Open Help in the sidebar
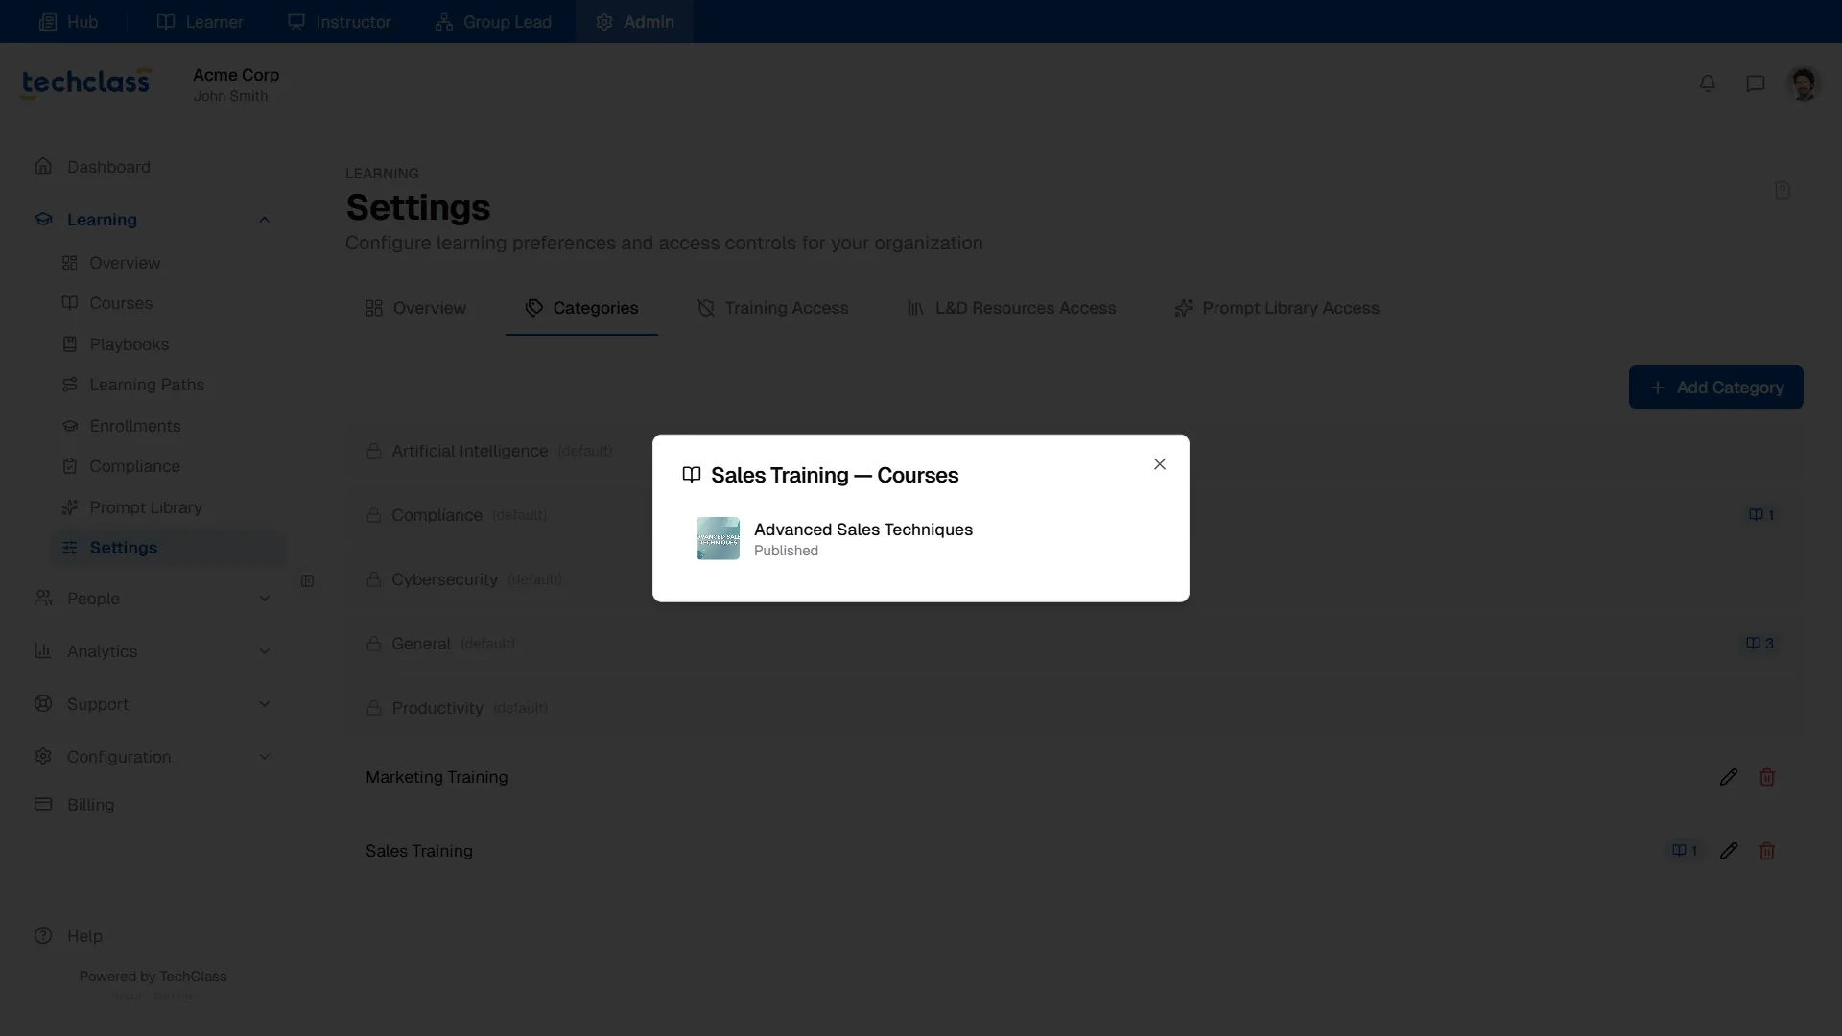 point(84,936)
